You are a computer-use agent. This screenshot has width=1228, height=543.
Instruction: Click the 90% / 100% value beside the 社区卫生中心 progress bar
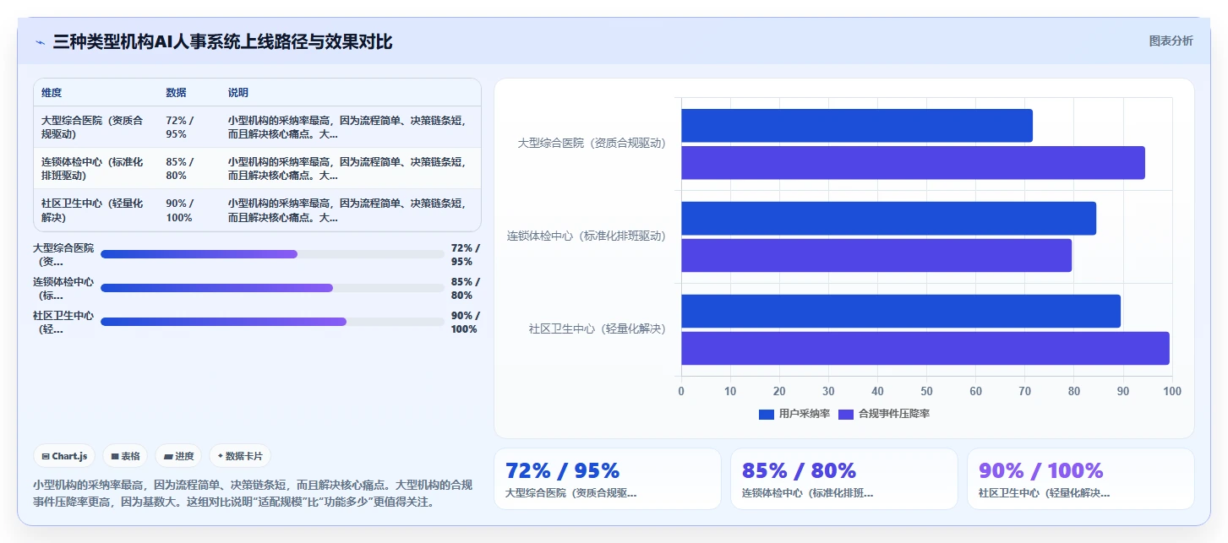click(x=466, y=323)
